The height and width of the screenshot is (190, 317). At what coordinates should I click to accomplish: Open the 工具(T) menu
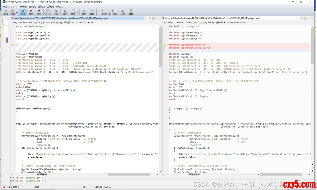coord(50,7)
